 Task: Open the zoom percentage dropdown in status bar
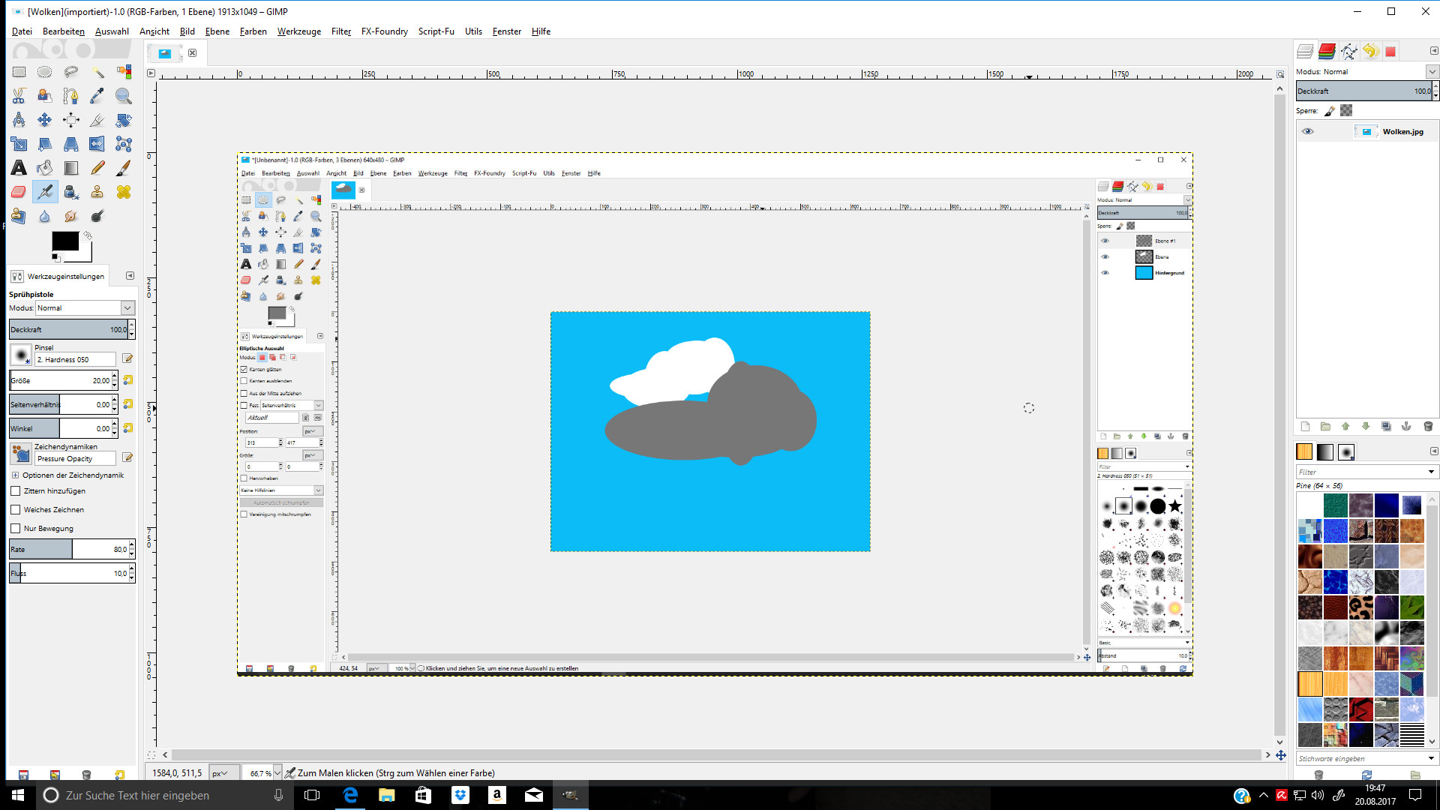277,773
